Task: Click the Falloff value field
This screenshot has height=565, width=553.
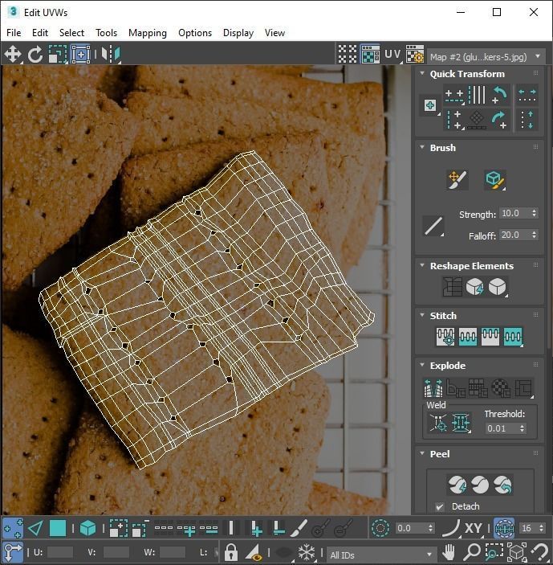Action: (x=514, y=235)
